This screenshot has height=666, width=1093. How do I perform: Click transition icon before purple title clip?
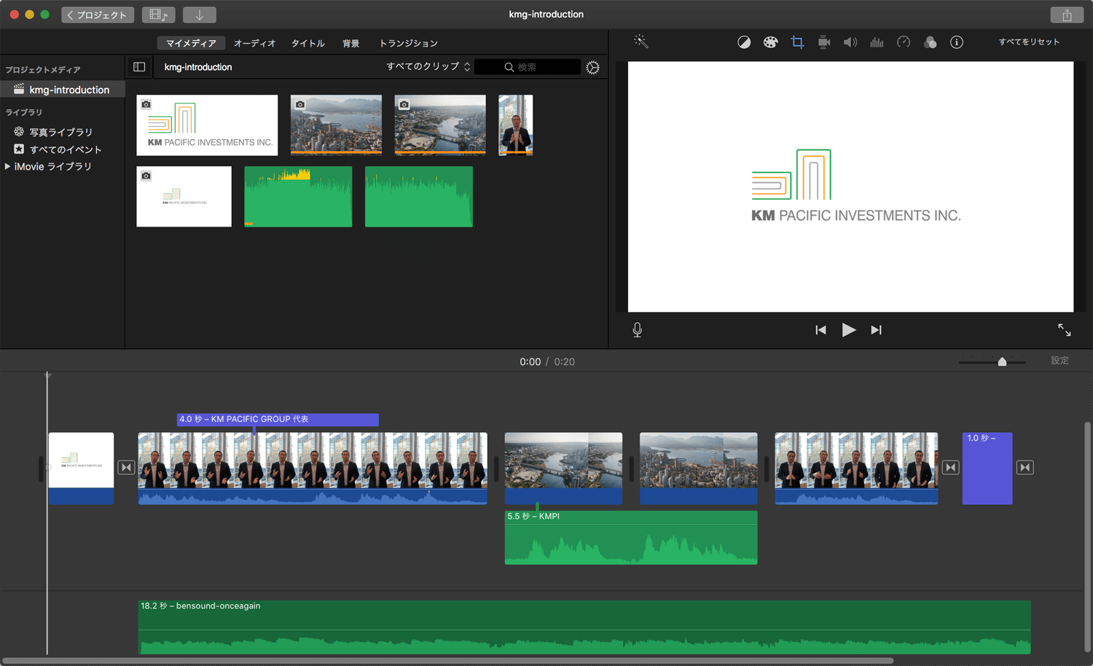click(950, 468)
